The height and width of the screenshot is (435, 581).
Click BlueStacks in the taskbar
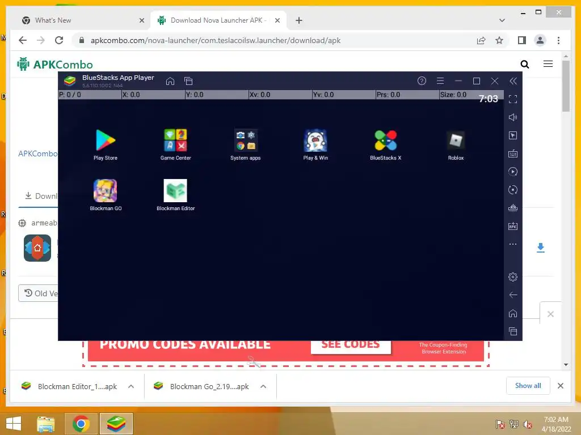(x=116, y=424)
